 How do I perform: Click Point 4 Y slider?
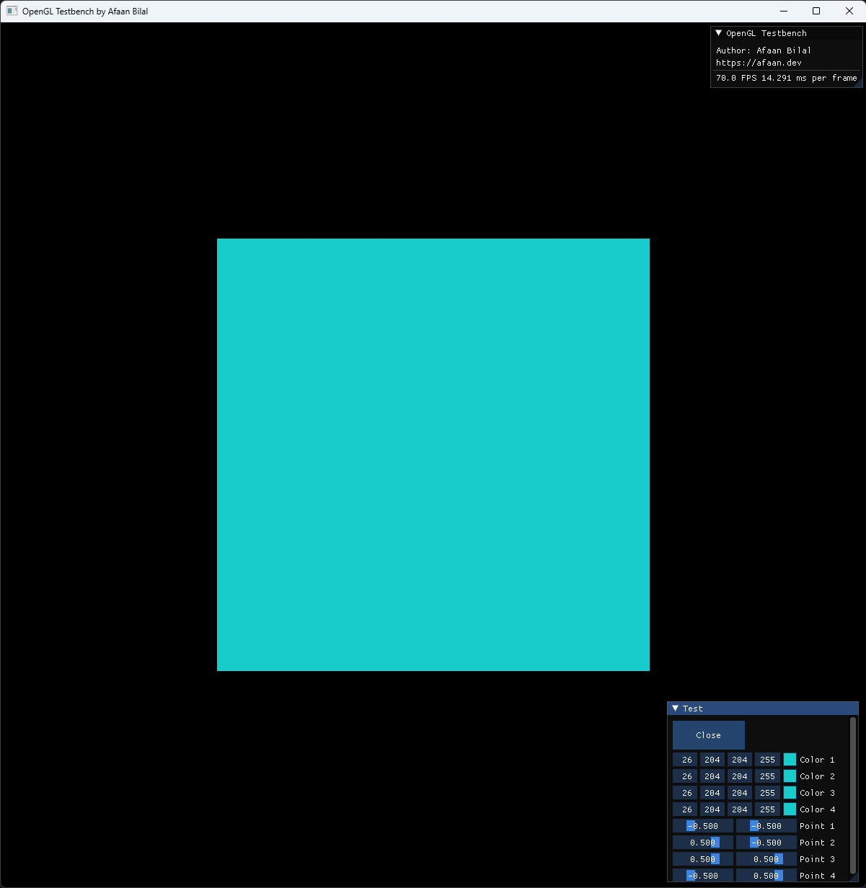click(766, 876)
